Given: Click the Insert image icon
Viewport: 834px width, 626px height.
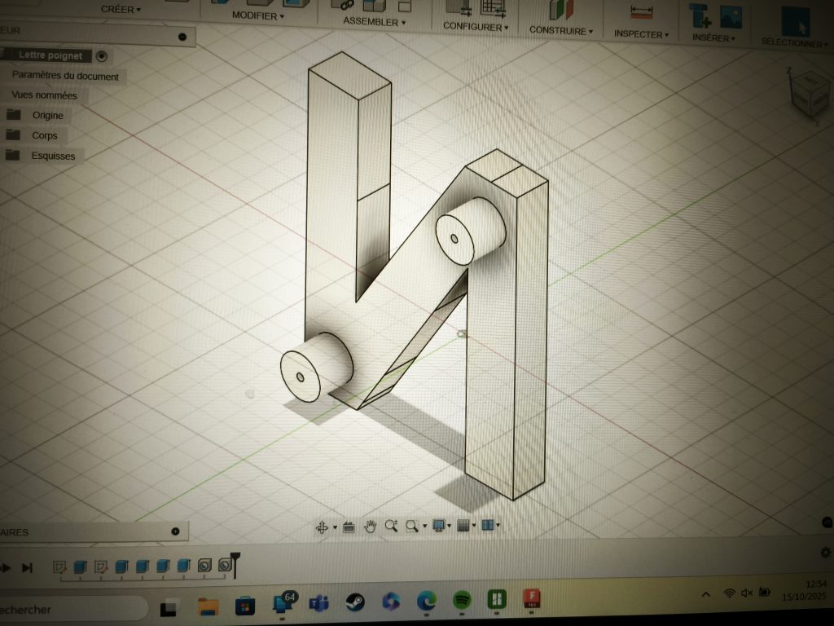Looking at the screenshot, I should click(731, 18).
